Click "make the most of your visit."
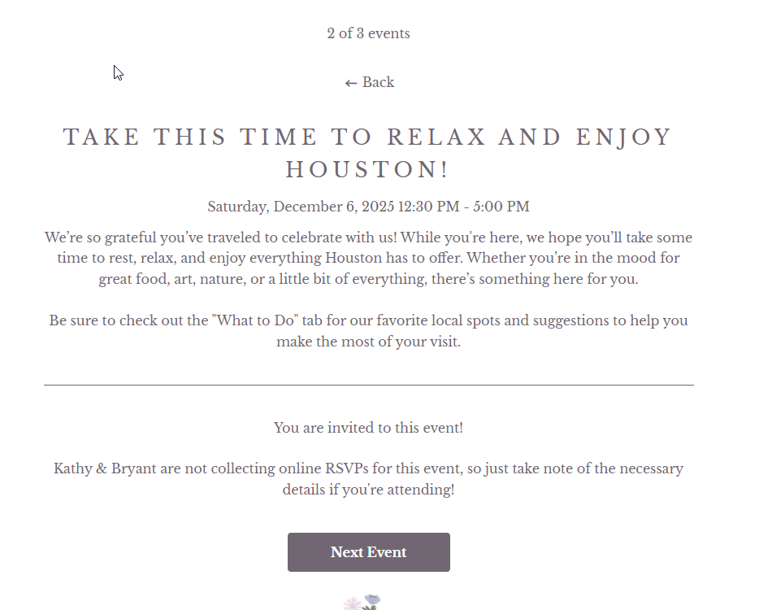The image size is (759, 610). coord(368,342)
